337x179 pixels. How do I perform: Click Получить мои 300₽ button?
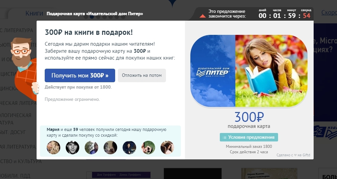[x=80, y=75]
